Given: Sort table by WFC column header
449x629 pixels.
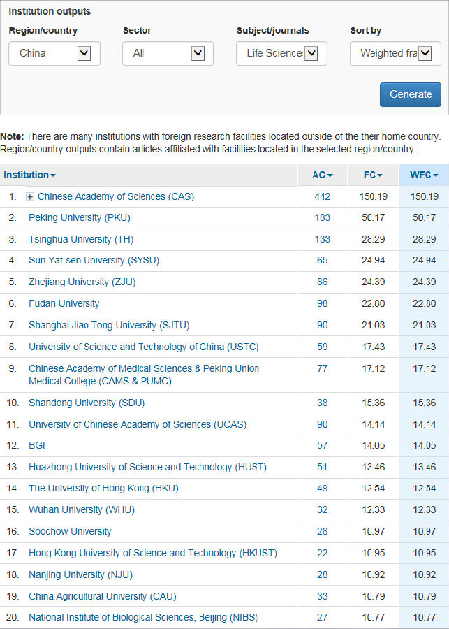Looking at the screenshot, I should (x=424, y=175).
